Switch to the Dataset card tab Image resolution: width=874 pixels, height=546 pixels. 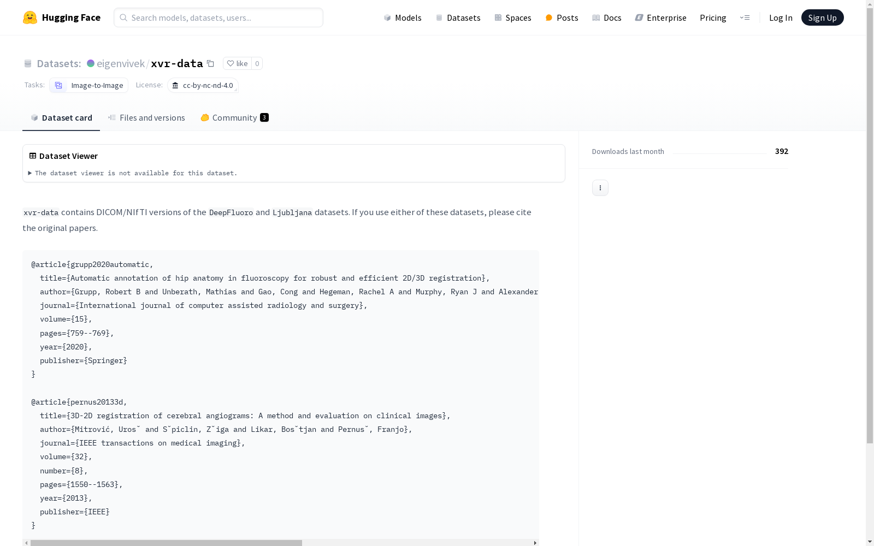[61, 117]
